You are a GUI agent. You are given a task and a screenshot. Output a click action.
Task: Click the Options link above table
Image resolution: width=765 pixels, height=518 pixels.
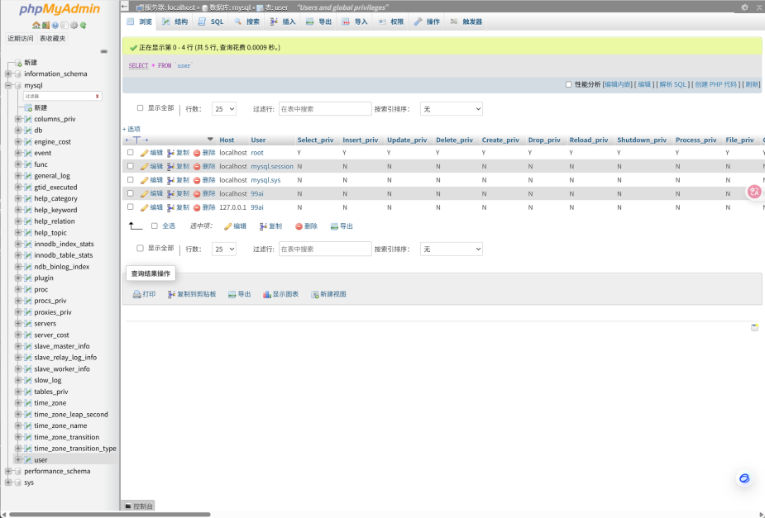tap(131, 129)
